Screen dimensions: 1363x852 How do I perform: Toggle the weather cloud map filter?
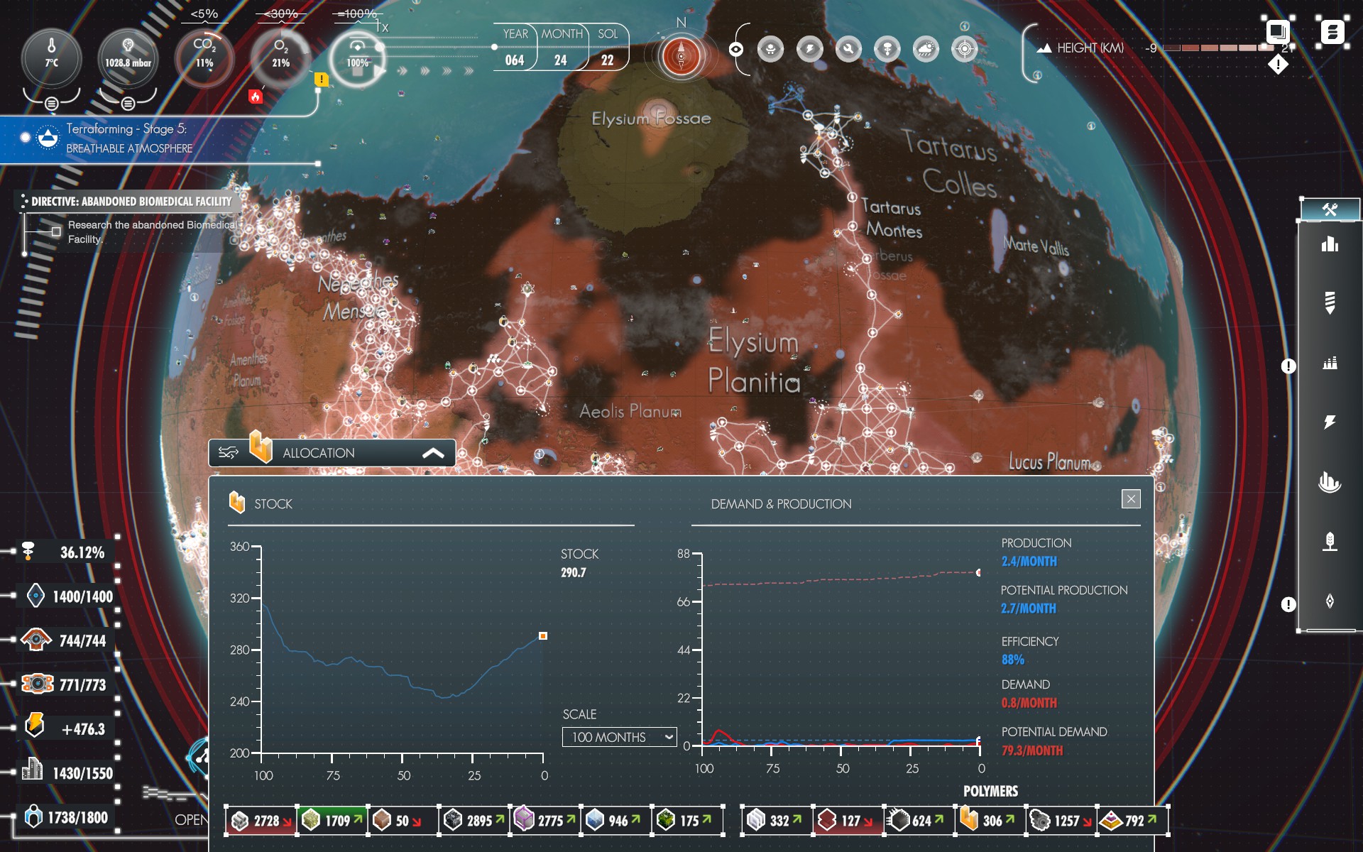tap(926, 49)
